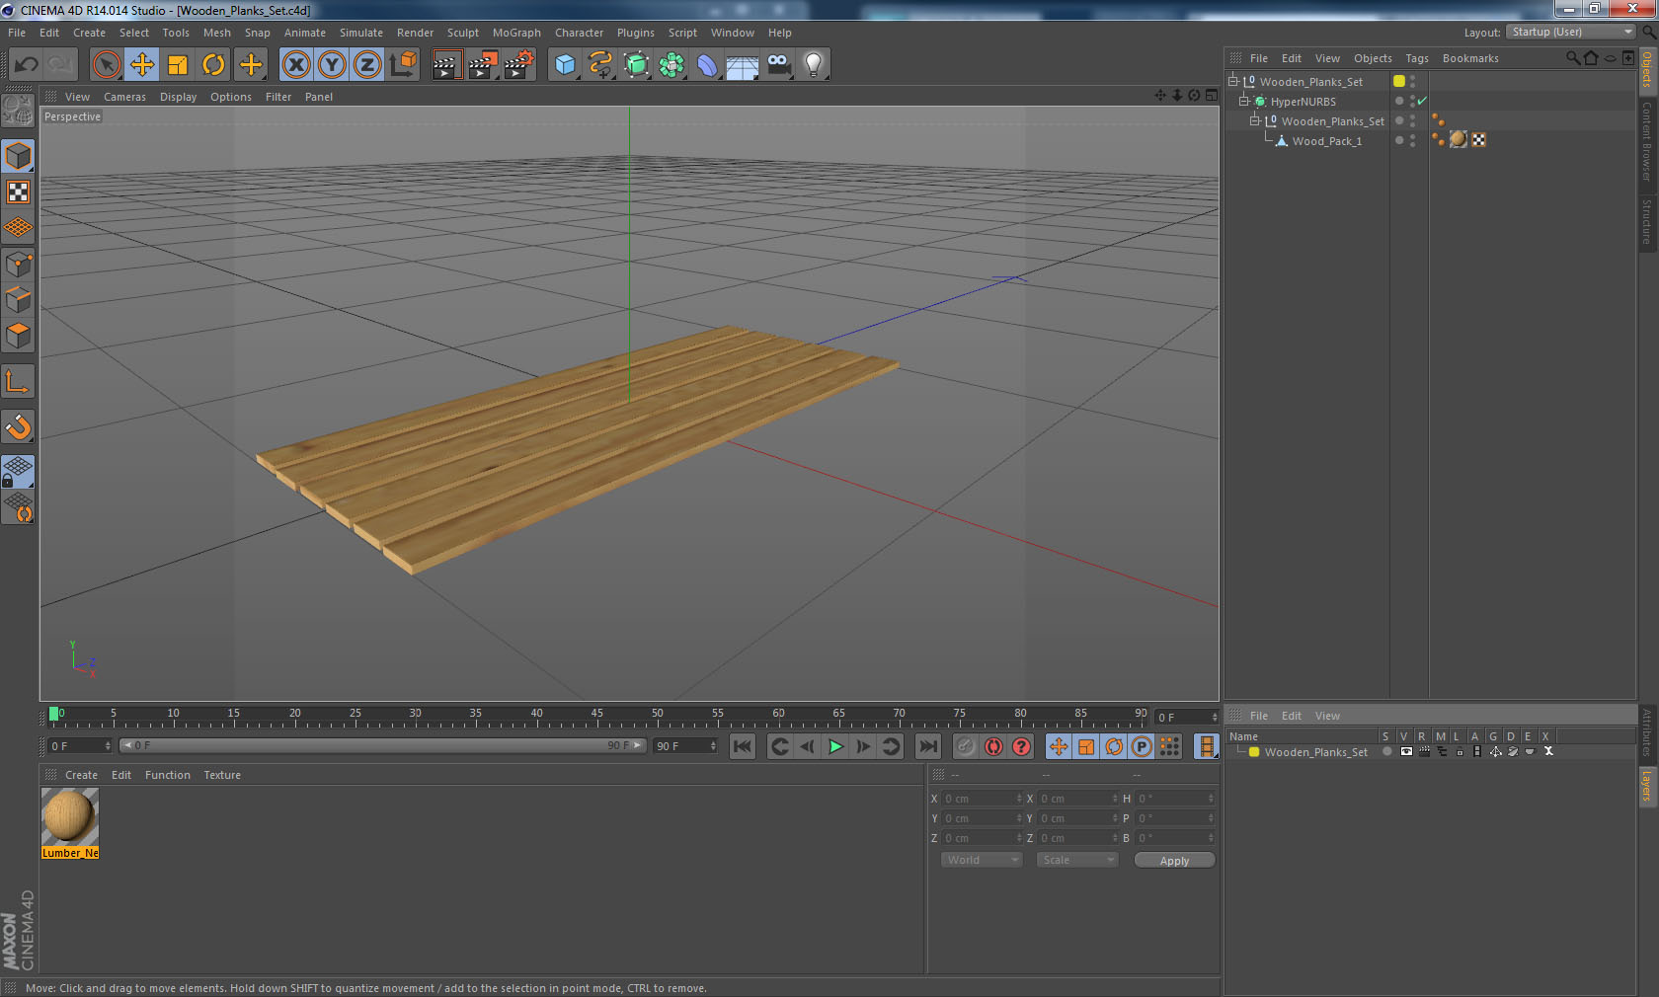
Task: Click the timeline preview range slider bar
Action: tap(383, 746)
